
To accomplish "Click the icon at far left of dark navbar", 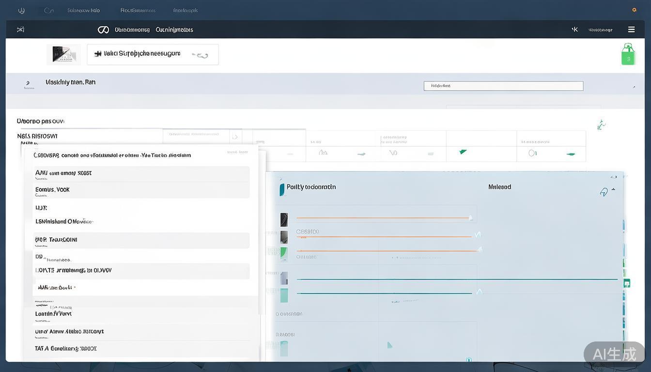I will coord(20,30).
